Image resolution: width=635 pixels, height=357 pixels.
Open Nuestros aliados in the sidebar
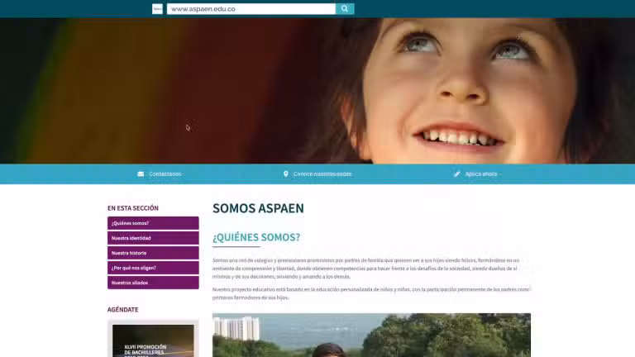(x=153, y=283)
